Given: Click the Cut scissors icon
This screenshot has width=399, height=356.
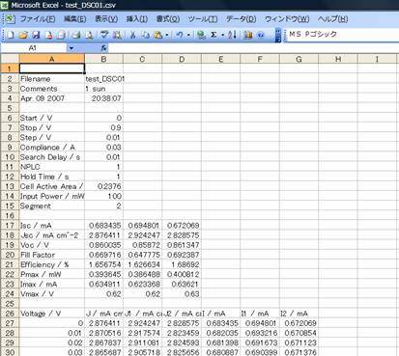Looking at the screenshot, I should pos(132,35).
